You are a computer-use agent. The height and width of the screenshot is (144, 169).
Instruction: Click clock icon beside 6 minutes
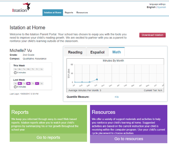click(x=15, y=87)
